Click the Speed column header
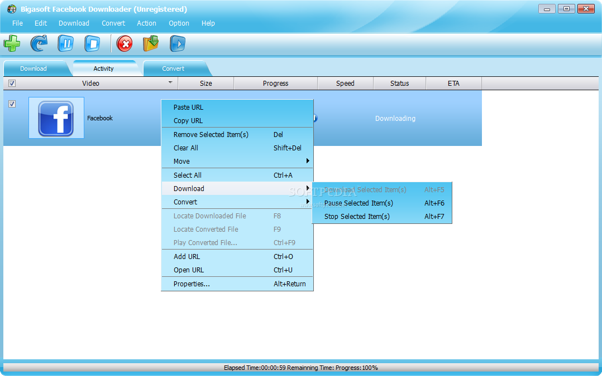 tap(345, 83)
